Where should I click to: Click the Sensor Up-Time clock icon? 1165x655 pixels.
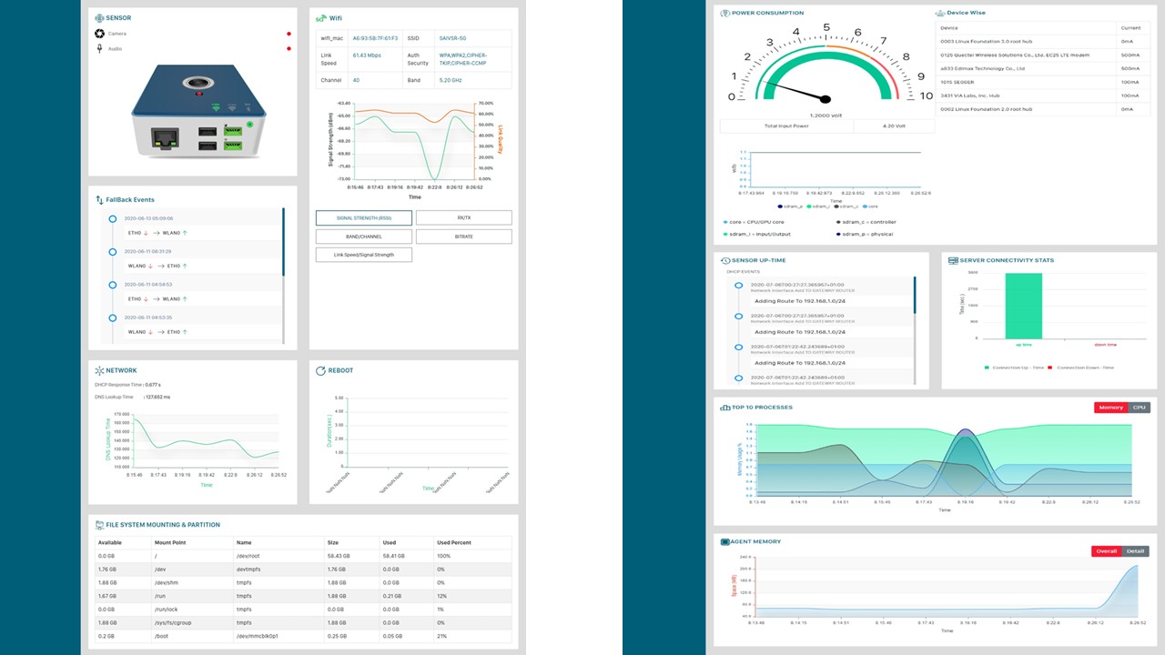point(724,260)
